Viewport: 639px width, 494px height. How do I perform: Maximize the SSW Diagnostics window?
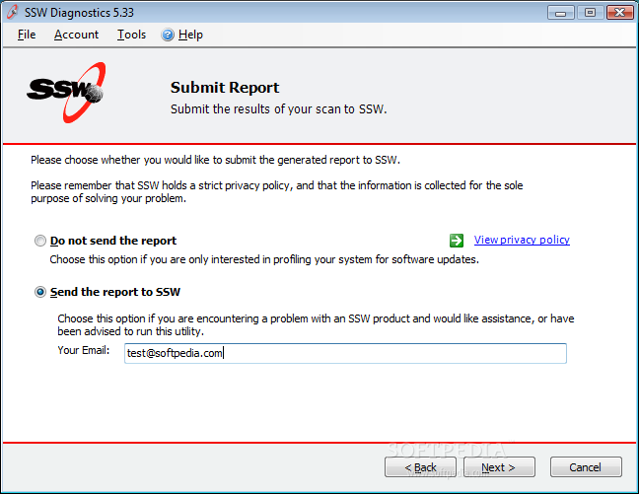pos(590,13)
